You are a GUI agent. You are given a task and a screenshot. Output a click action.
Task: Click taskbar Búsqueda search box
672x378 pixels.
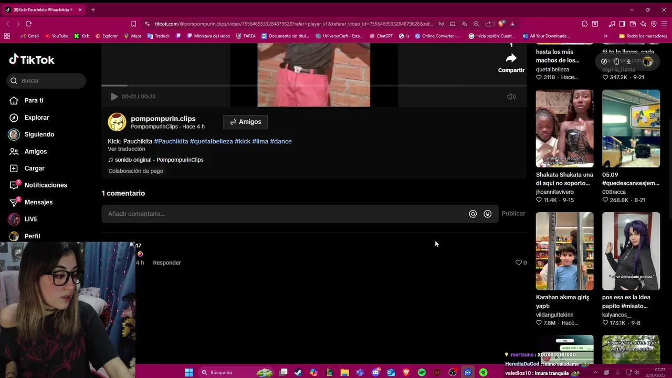click(x=237, y=372)
